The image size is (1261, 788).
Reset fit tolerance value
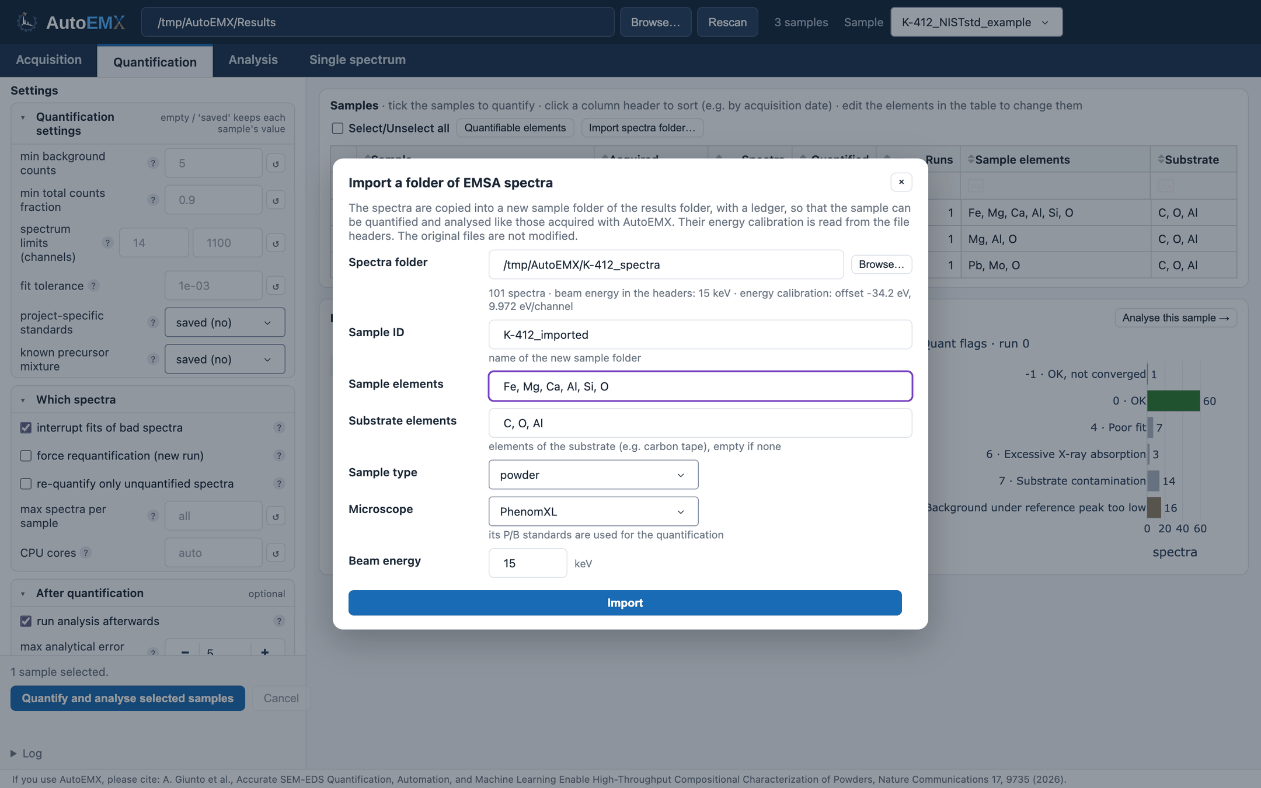click(276, 286)
